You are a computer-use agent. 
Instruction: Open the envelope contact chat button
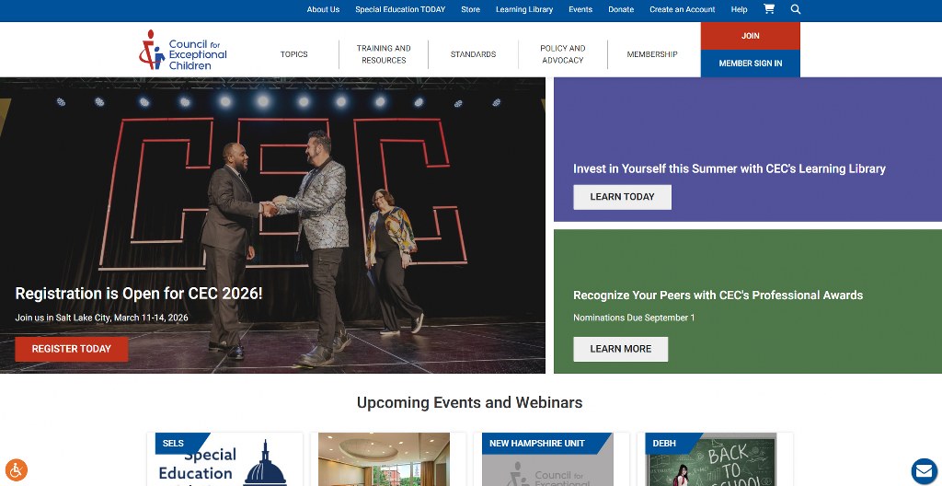click(924, 471)
